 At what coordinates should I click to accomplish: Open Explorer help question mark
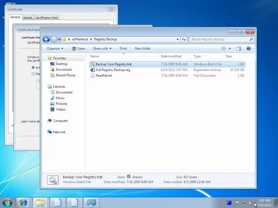tap(249, 48)
